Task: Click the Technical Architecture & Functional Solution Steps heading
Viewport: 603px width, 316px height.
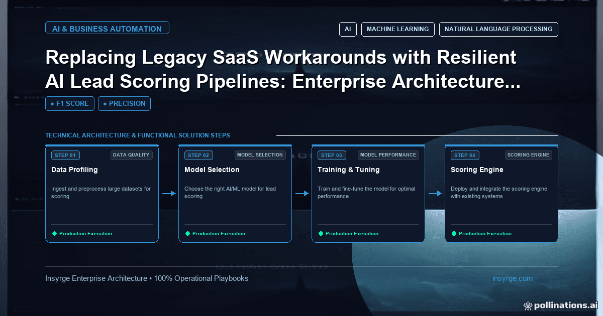Action: tap(138, 135)
